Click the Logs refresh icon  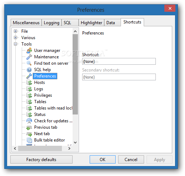point(29,89)
